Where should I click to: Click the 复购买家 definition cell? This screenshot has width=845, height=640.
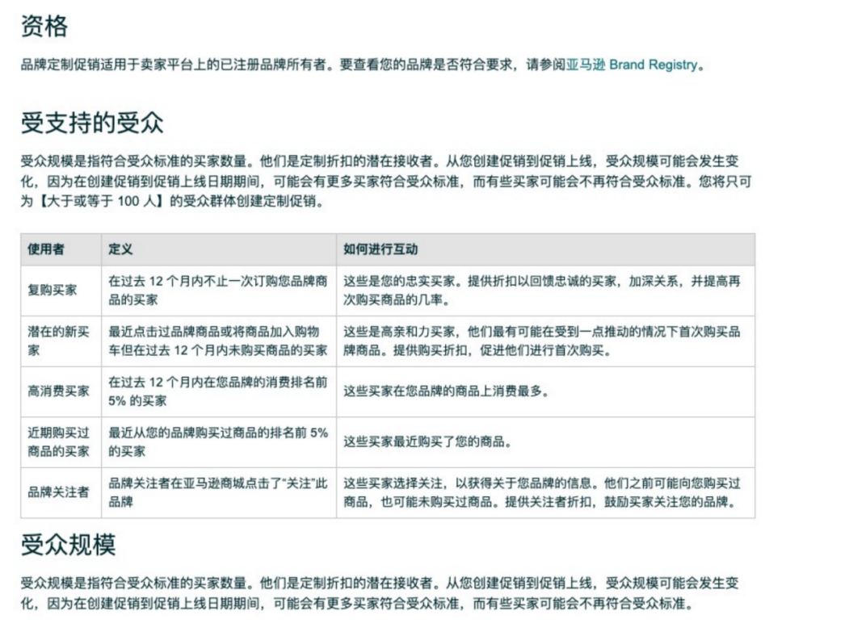tap(218, 291)
